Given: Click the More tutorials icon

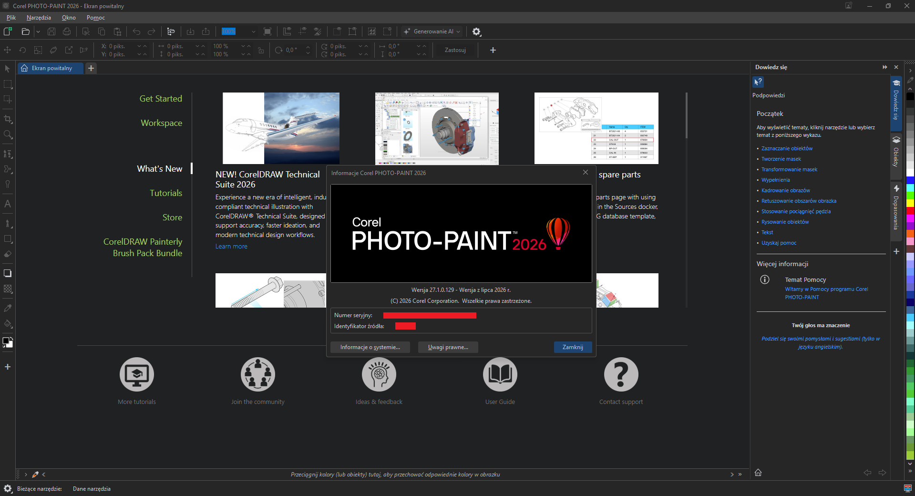Looking at the screenshot, I should (x=137, y=374).
